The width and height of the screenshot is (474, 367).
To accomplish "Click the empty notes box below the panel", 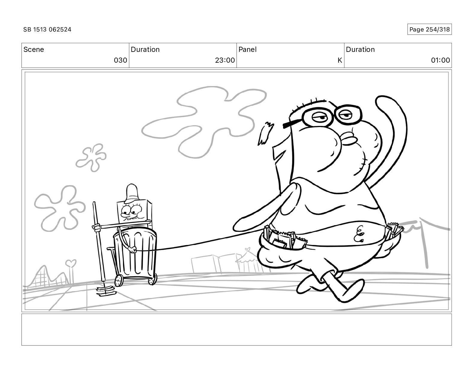I will pyautogui.click(x=236, y=330).
